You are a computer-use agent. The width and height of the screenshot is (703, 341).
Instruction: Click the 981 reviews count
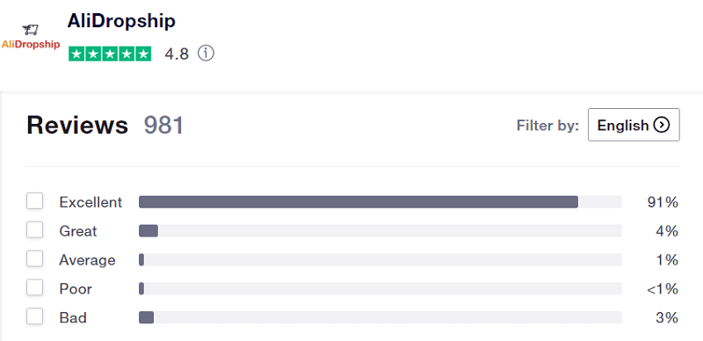point(163,125)
